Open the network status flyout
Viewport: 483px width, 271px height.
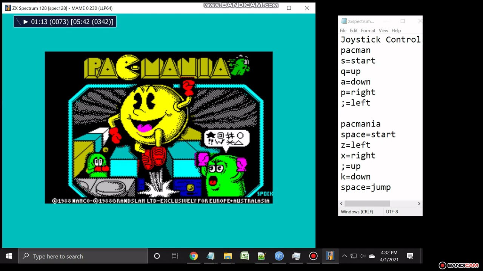pyautogui.click(x=354, y=256)
